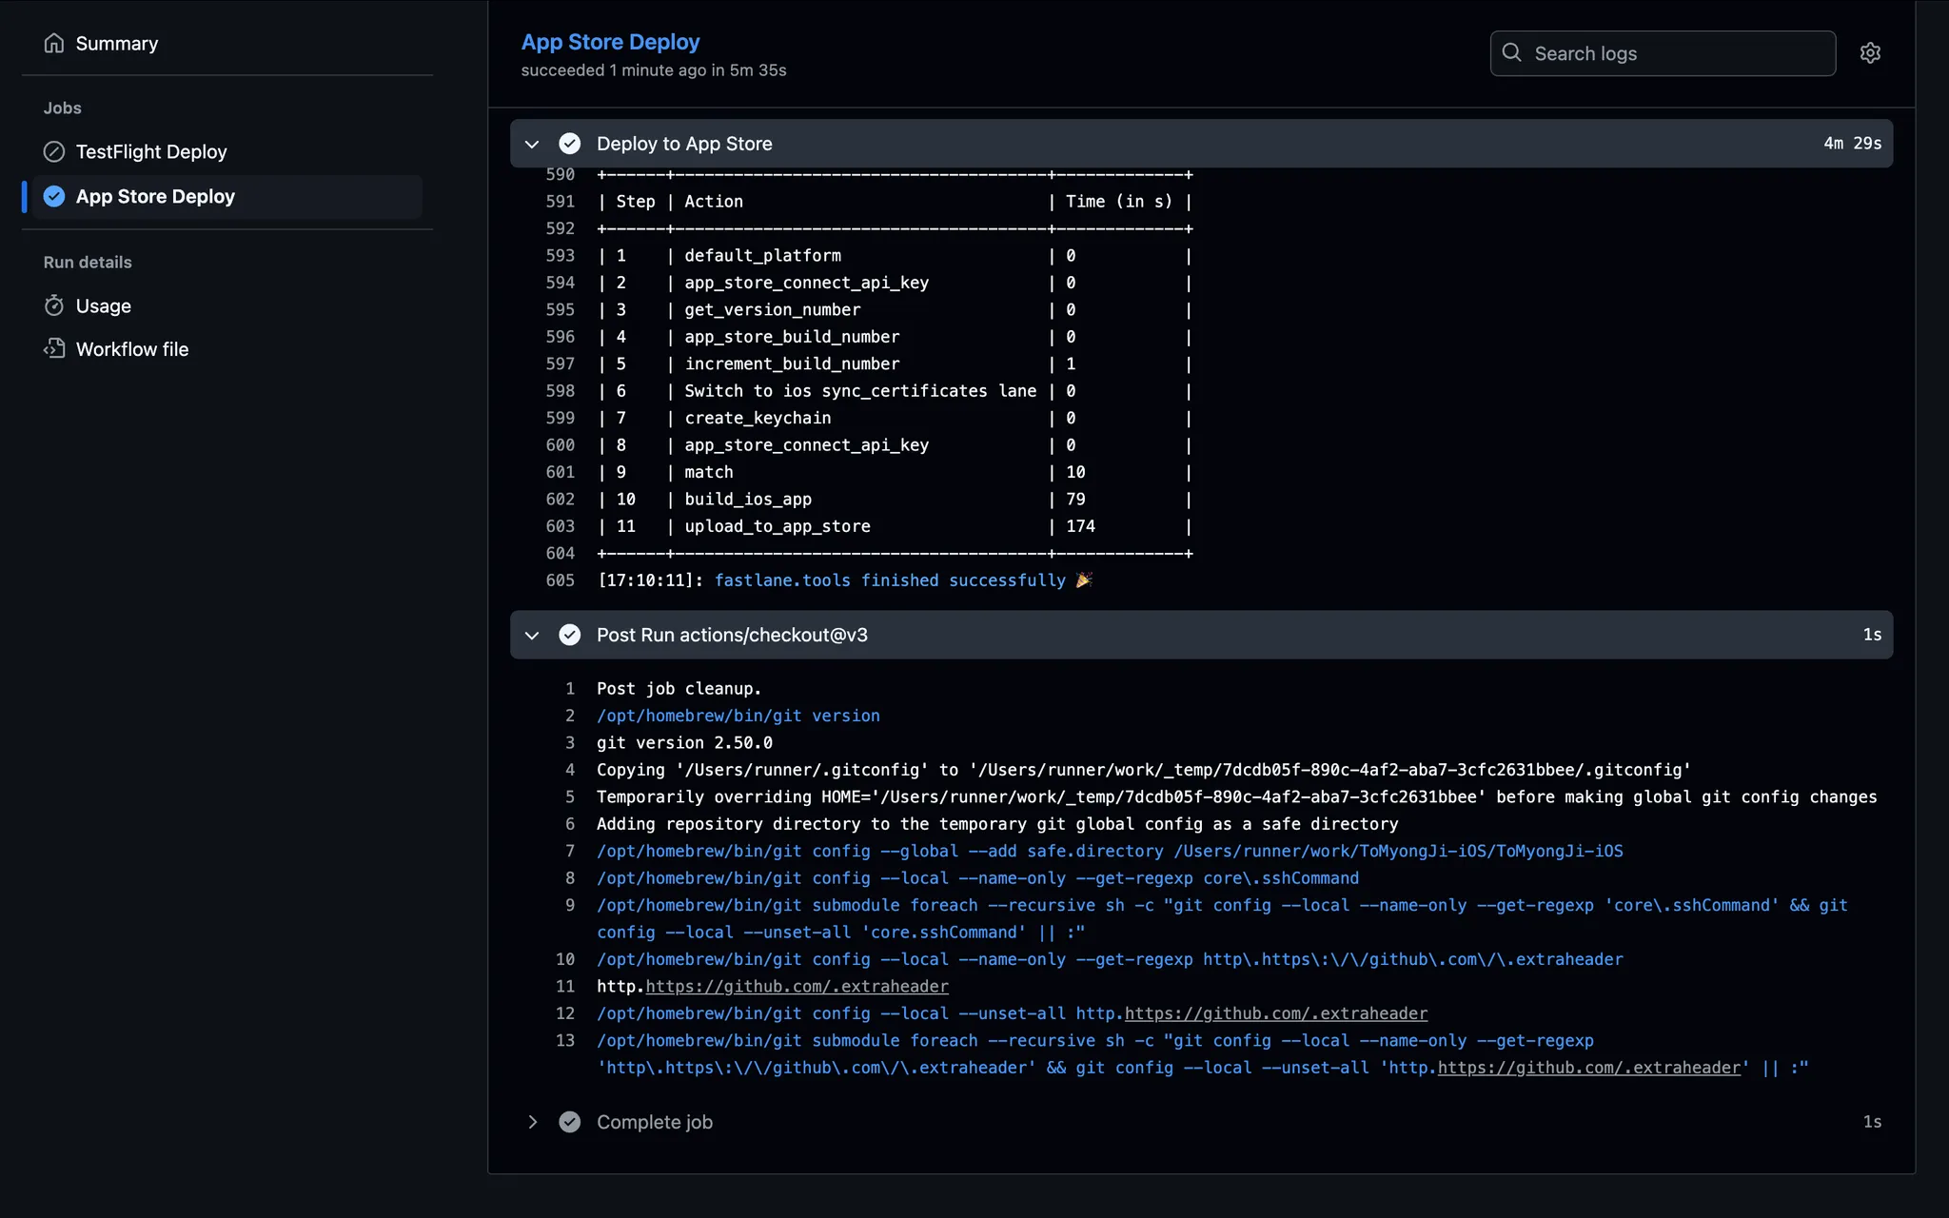Click the Usage stopwatch icon

coord(54,306)
